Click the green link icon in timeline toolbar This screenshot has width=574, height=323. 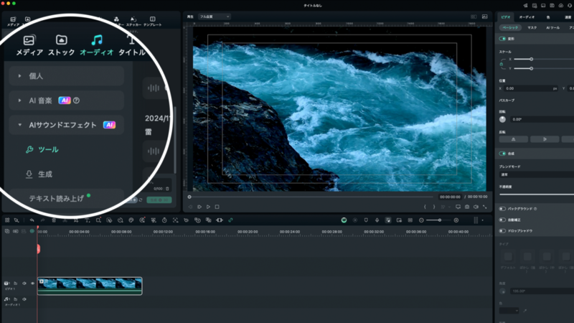click(230, 220)
